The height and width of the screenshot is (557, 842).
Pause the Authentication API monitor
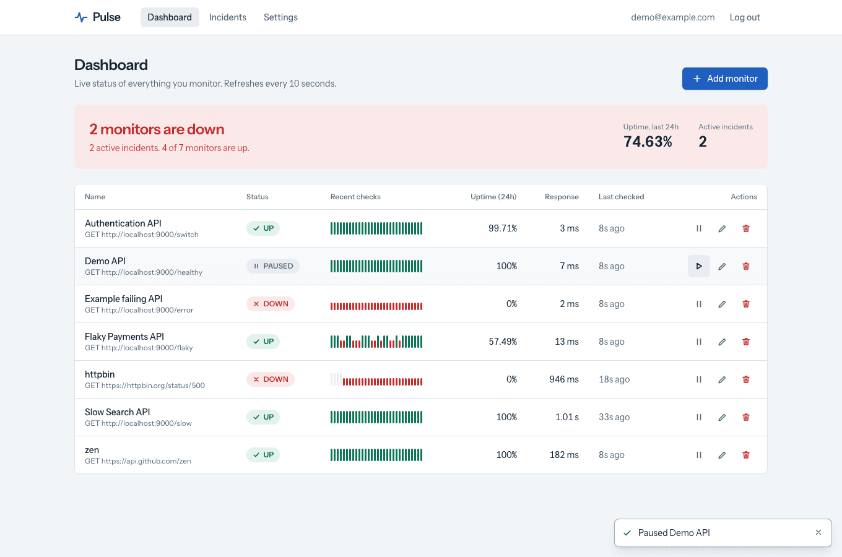point(699,228)
